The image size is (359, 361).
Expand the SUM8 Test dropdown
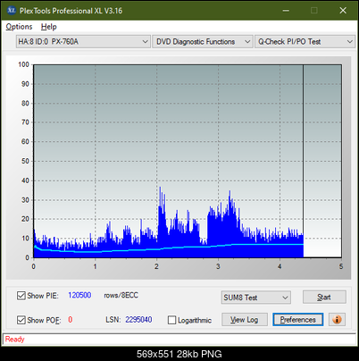[x=255, y=298]
